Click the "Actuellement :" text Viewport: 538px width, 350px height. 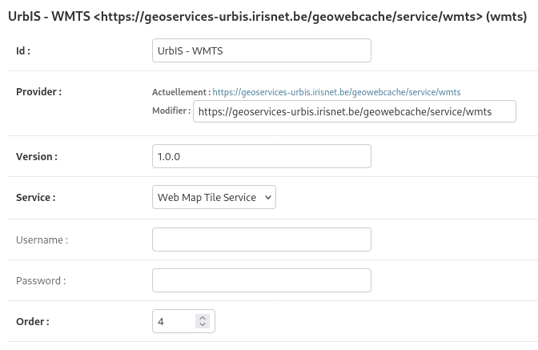coord(181,92)
